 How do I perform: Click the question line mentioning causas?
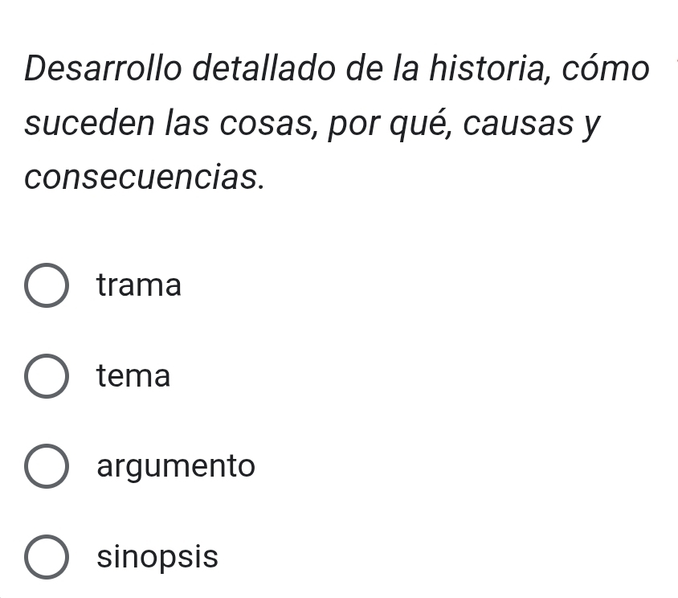313,124
